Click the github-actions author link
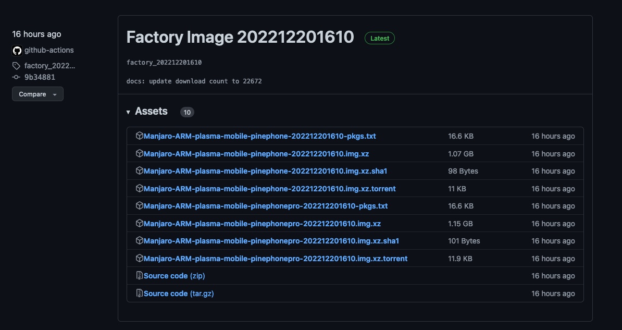 coord(49,51)
